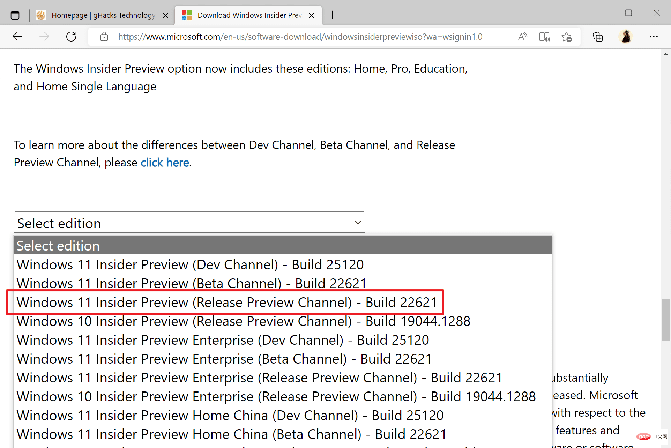This screenshot has width=671, height=448.
Task: Choose Windows 11 Dev Channel Build 25120
Action: [x=190, y=264]
